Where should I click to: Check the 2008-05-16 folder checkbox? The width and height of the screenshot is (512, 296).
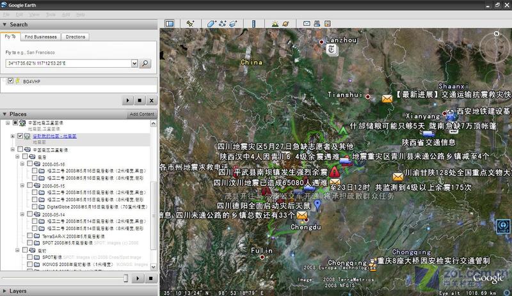pos(29,164)
